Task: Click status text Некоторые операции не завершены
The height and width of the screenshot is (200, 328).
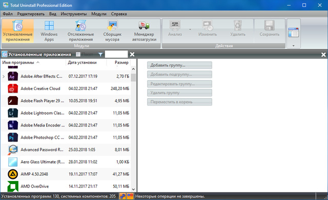Action: (170, 196)
